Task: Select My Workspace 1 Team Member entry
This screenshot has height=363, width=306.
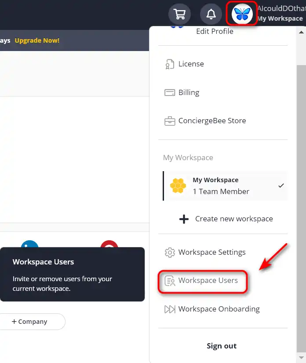Action: 225,186
